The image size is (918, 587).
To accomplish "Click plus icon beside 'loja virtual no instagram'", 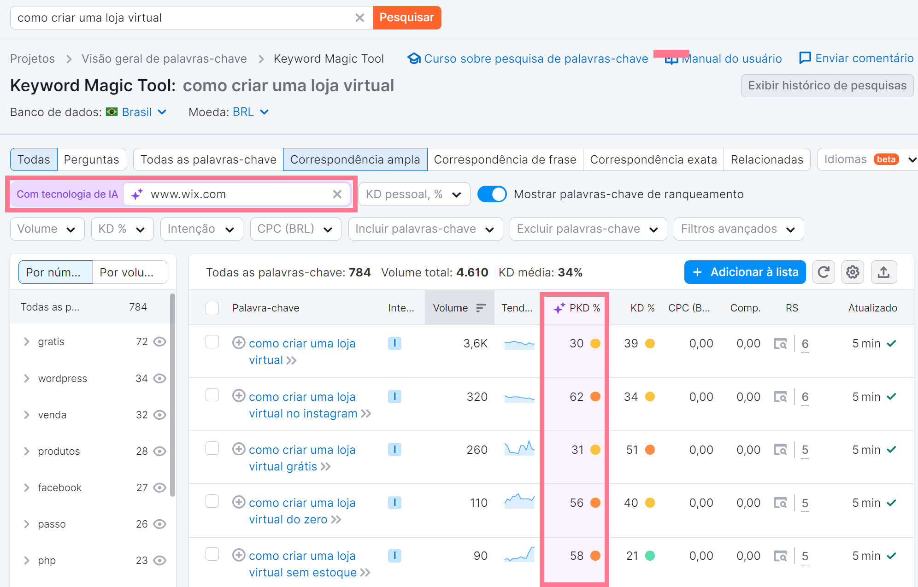I will point(238,396).
